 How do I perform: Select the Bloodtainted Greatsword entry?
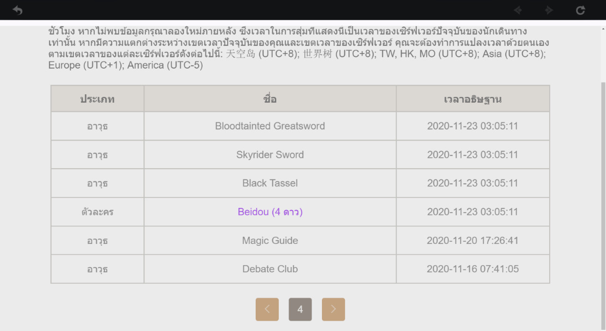click(x=270, y=126)
